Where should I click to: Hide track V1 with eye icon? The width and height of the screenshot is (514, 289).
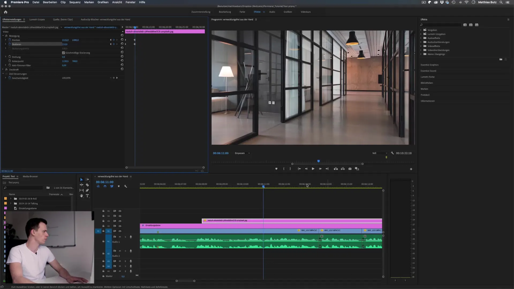[x=120, y=231]
